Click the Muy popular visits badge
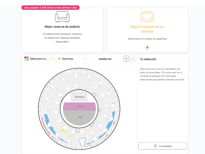205x154 pixels. (x=50, y=7)
